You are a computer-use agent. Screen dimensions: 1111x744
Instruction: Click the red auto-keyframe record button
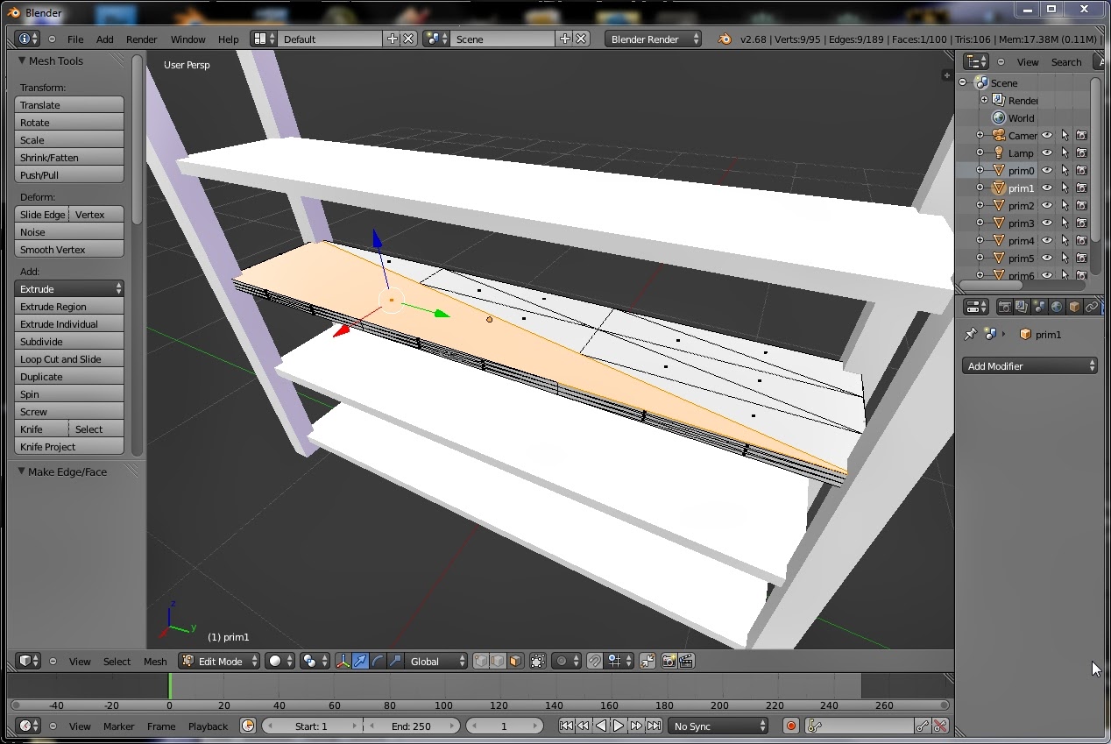(x=791, y=726)
